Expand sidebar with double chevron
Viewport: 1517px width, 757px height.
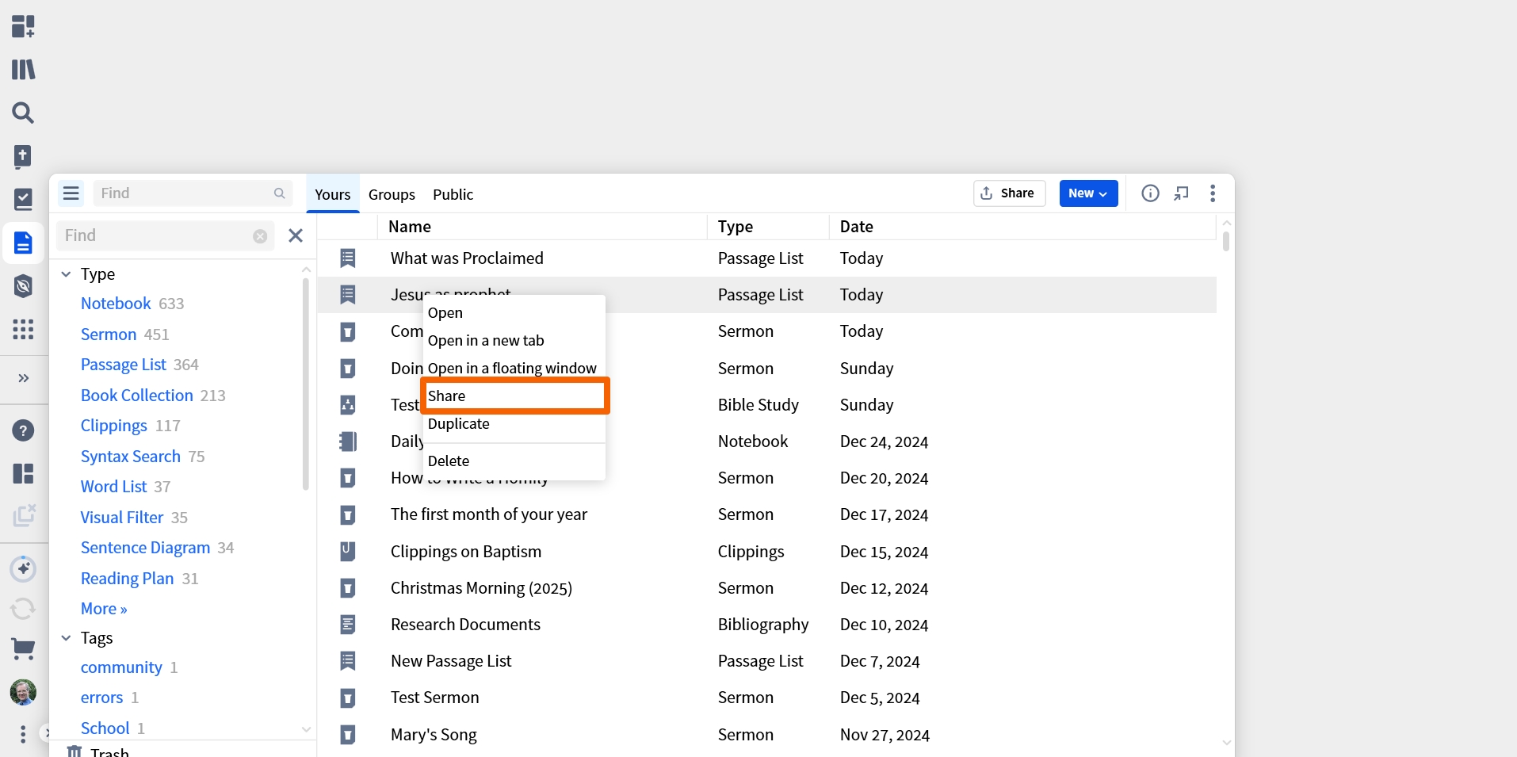click(x=23, y=378)
